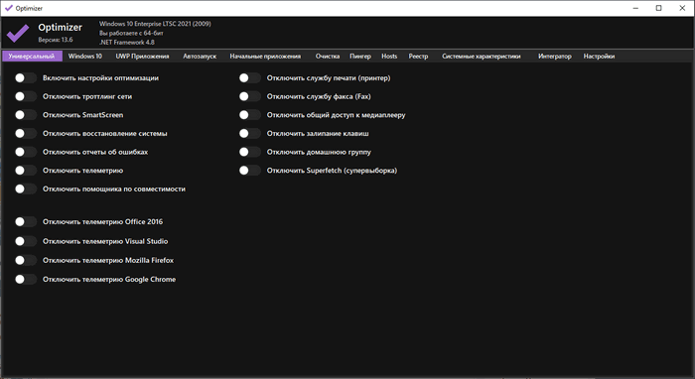The width and height of the screenshot is (695, 379).
Task: Turn on Отключить SmartScreen switch
Action: click(x=25, y=115)
